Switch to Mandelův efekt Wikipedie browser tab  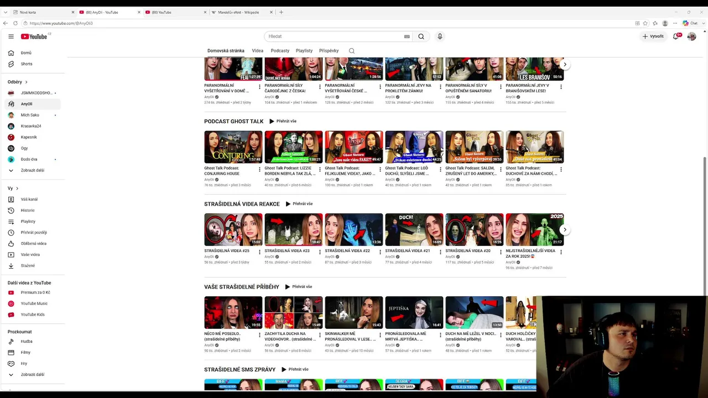point(242,12)
